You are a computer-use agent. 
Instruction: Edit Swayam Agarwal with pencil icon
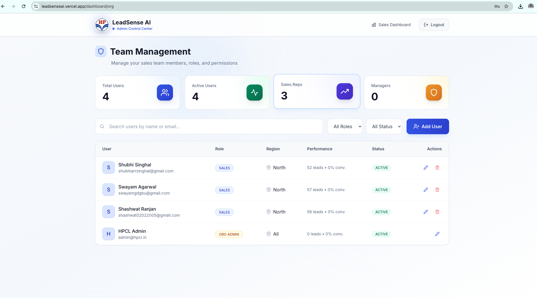(426, 190)
